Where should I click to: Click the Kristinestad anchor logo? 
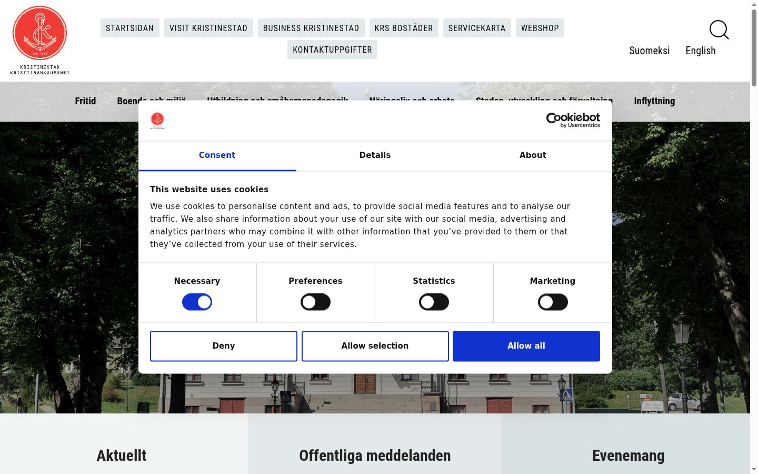click(40, 40)
